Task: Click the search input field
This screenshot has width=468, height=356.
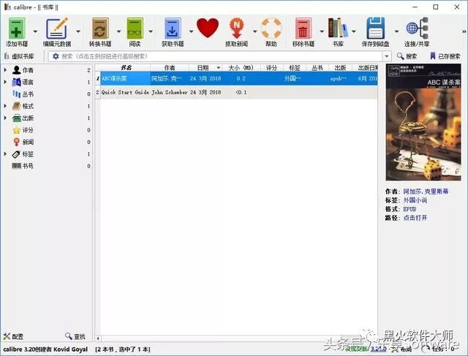Action: click(x=221, y=56)
